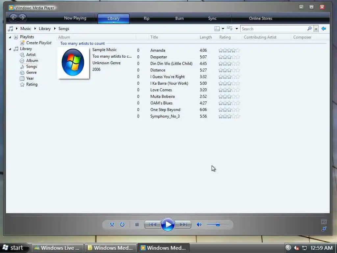The image size is (337, 253).
Task: Switch to the Now Playing tab
Action: [x=75, y=18]
